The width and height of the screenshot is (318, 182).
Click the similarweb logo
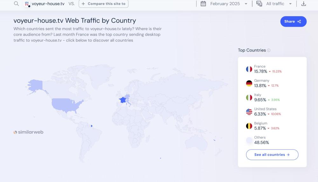pos(28,132)
